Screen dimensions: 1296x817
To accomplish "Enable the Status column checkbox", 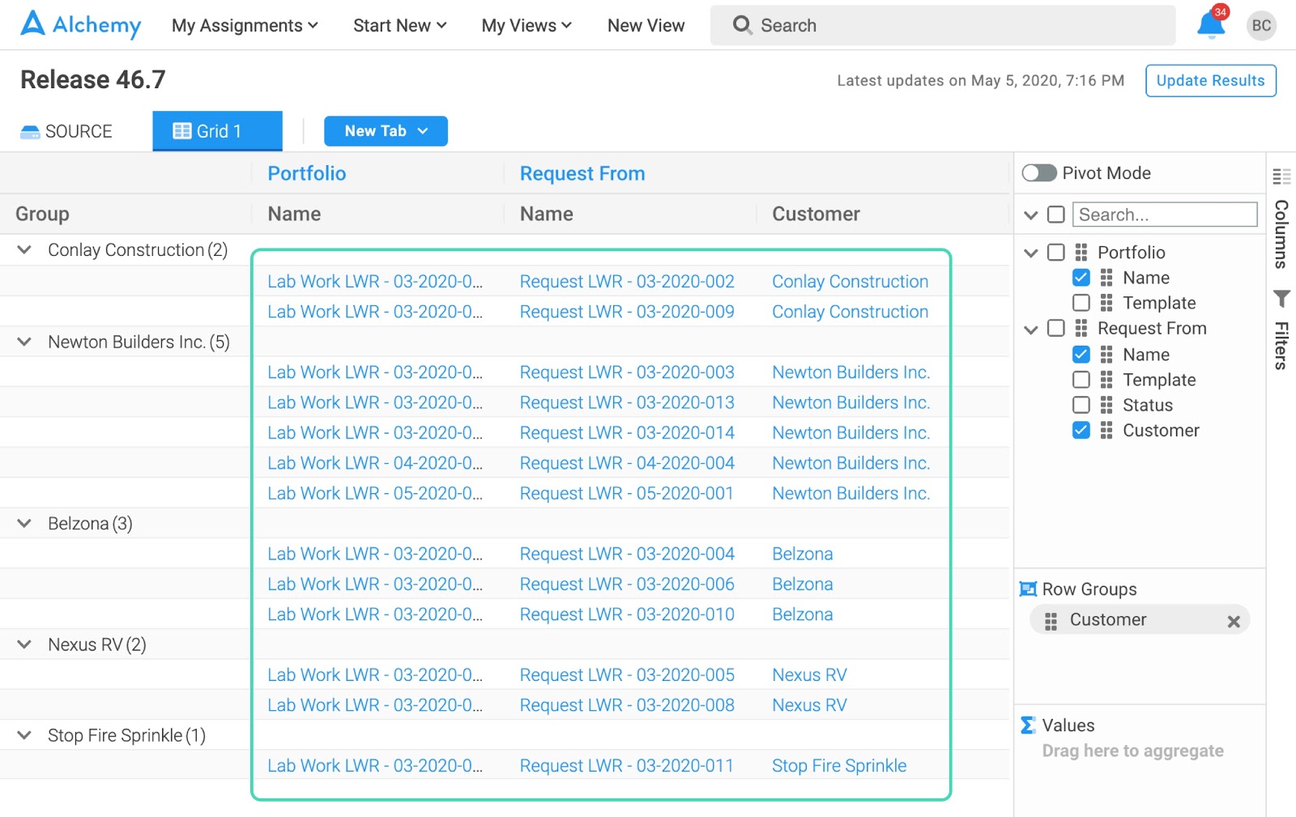I will [1081, 405].
